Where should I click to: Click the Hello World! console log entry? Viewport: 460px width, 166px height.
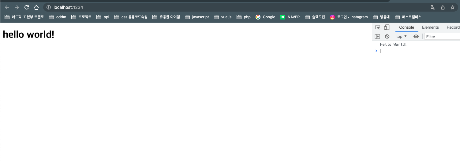point(394,45)
